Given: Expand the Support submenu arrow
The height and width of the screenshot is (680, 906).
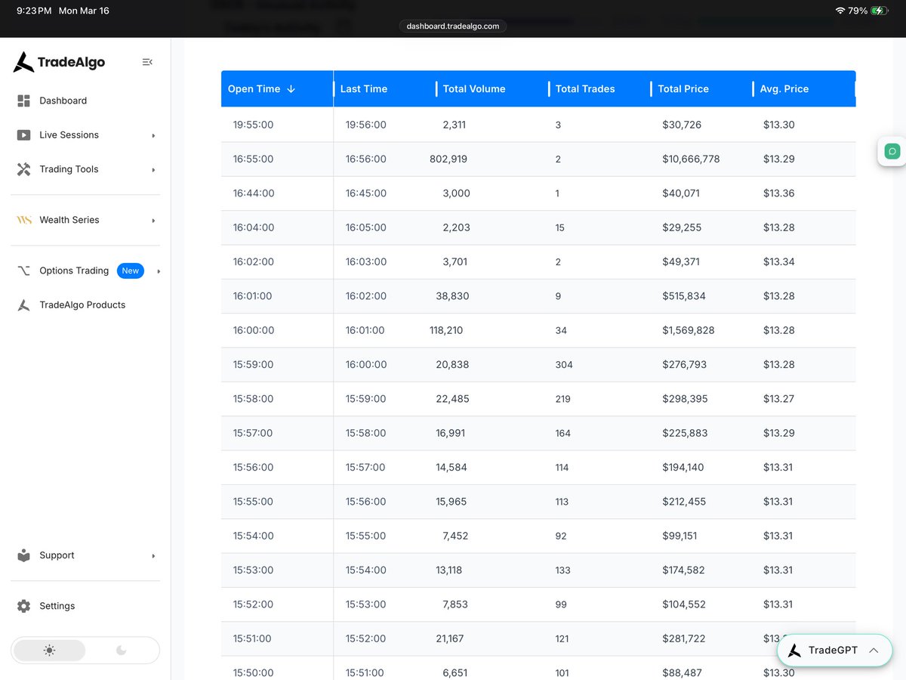Looking at the screenshot, I should coord(153,556).
